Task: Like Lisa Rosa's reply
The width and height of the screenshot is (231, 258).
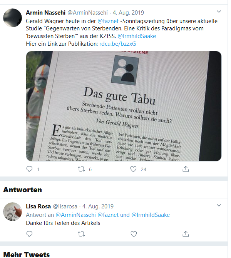Action: click(x=134, y=234)
